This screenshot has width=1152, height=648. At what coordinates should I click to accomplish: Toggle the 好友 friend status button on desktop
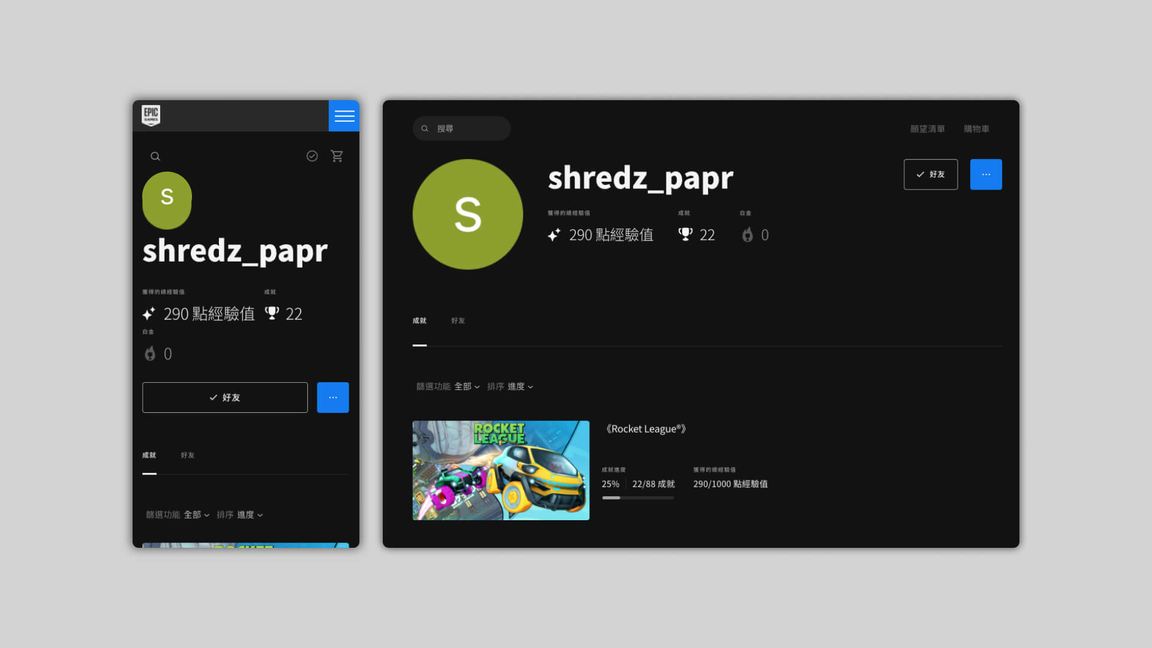(931, 175)
